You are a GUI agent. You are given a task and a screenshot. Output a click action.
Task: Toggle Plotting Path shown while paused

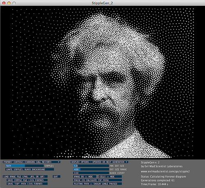coord(98,184)
